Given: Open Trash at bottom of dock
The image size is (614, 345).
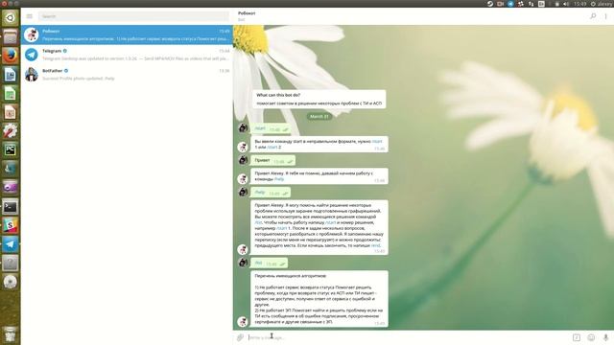Looking at the screenshot, I should pos(11,333).
